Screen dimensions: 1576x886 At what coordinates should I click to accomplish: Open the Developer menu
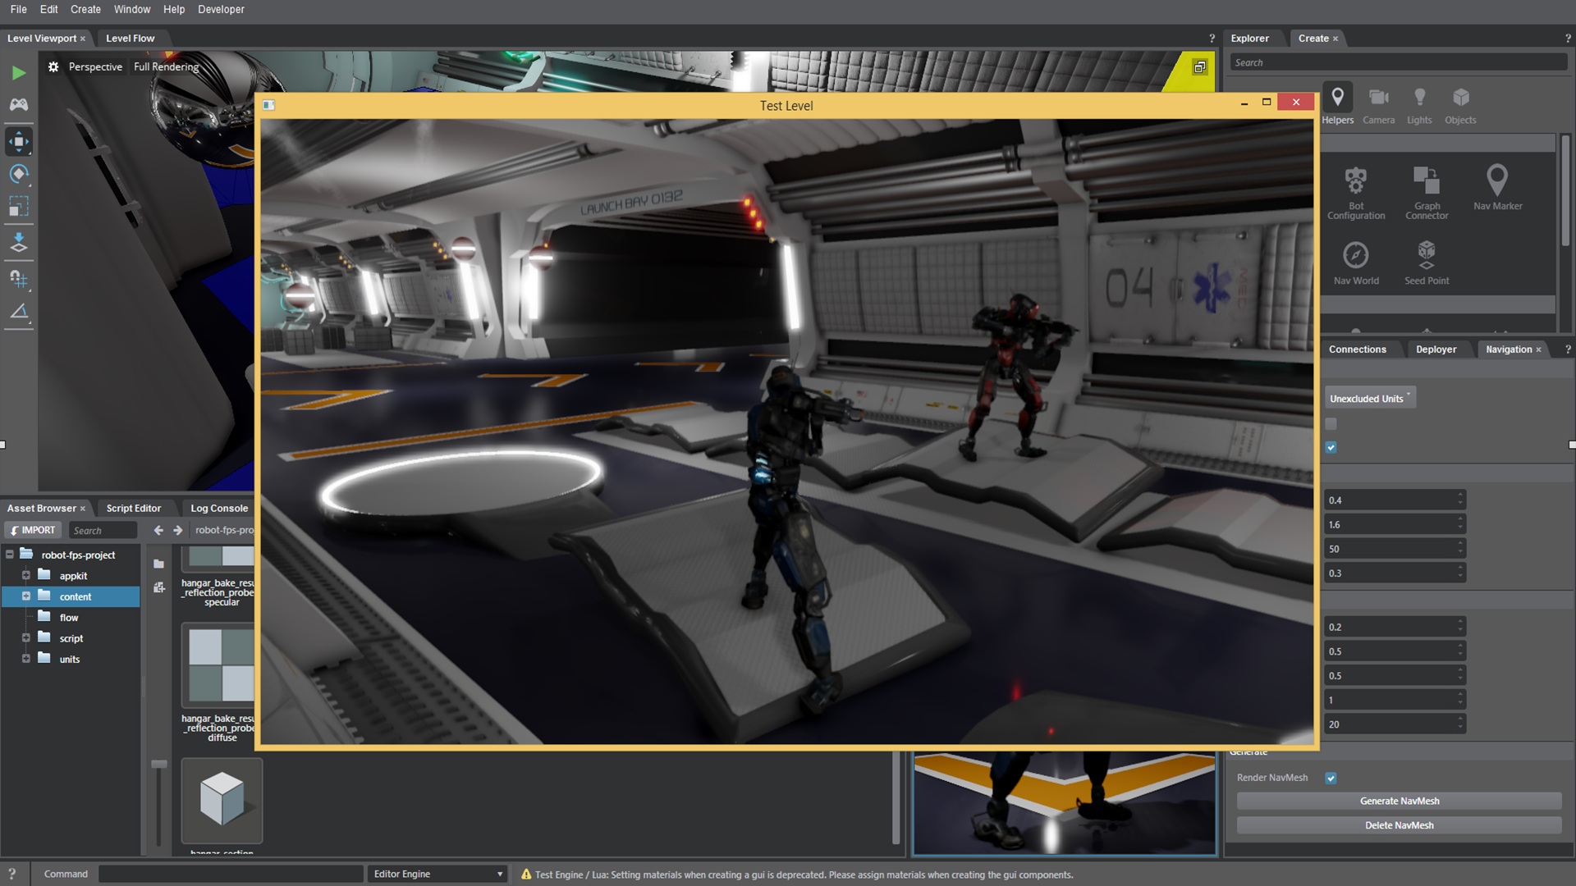pyautogui.click(x=221, y=9)
